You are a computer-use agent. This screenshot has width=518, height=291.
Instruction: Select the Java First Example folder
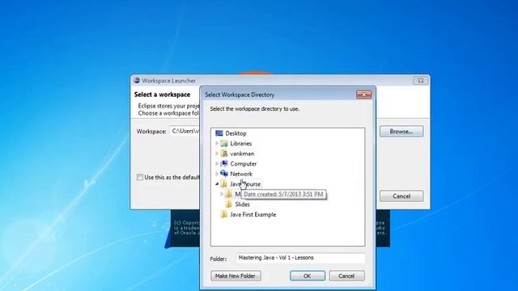(x=253, y=214)
